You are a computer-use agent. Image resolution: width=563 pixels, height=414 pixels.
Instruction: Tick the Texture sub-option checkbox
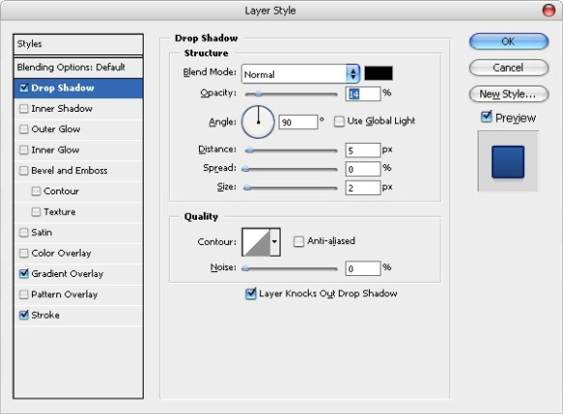point(36,212)
